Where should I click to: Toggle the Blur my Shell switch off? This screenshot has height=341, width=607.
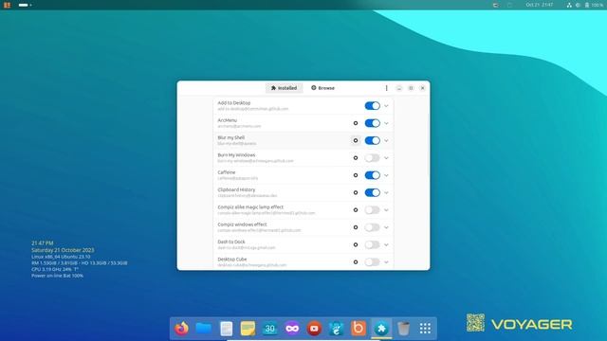pos(372,141)
